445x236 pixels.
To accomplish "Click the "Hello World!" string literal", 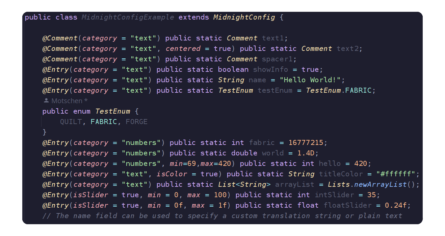I will click(310, 80).
